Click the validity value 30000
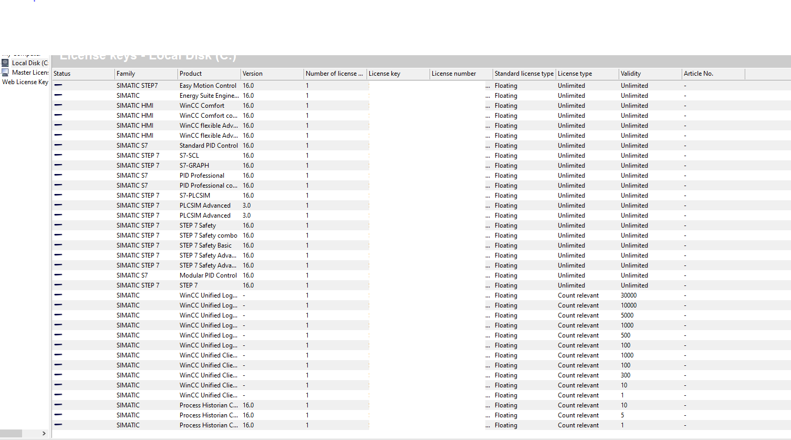 click(629, 295)
